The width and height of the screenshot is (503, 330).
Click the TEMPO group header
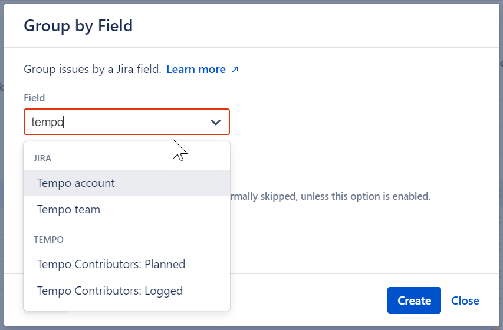(x=48, y=240)
